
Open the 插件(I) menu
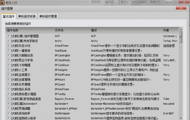[109, 2]
